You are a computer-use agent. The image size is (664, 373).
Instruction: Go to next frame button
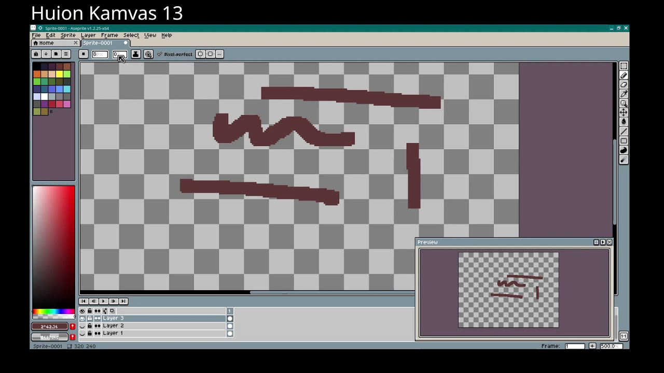[x=113, y=301]
